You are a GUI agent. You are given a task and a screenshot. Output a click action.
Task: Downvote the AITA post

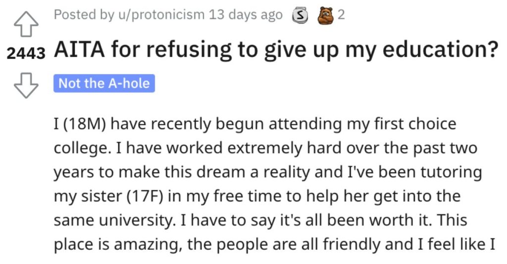pos(26,85)
